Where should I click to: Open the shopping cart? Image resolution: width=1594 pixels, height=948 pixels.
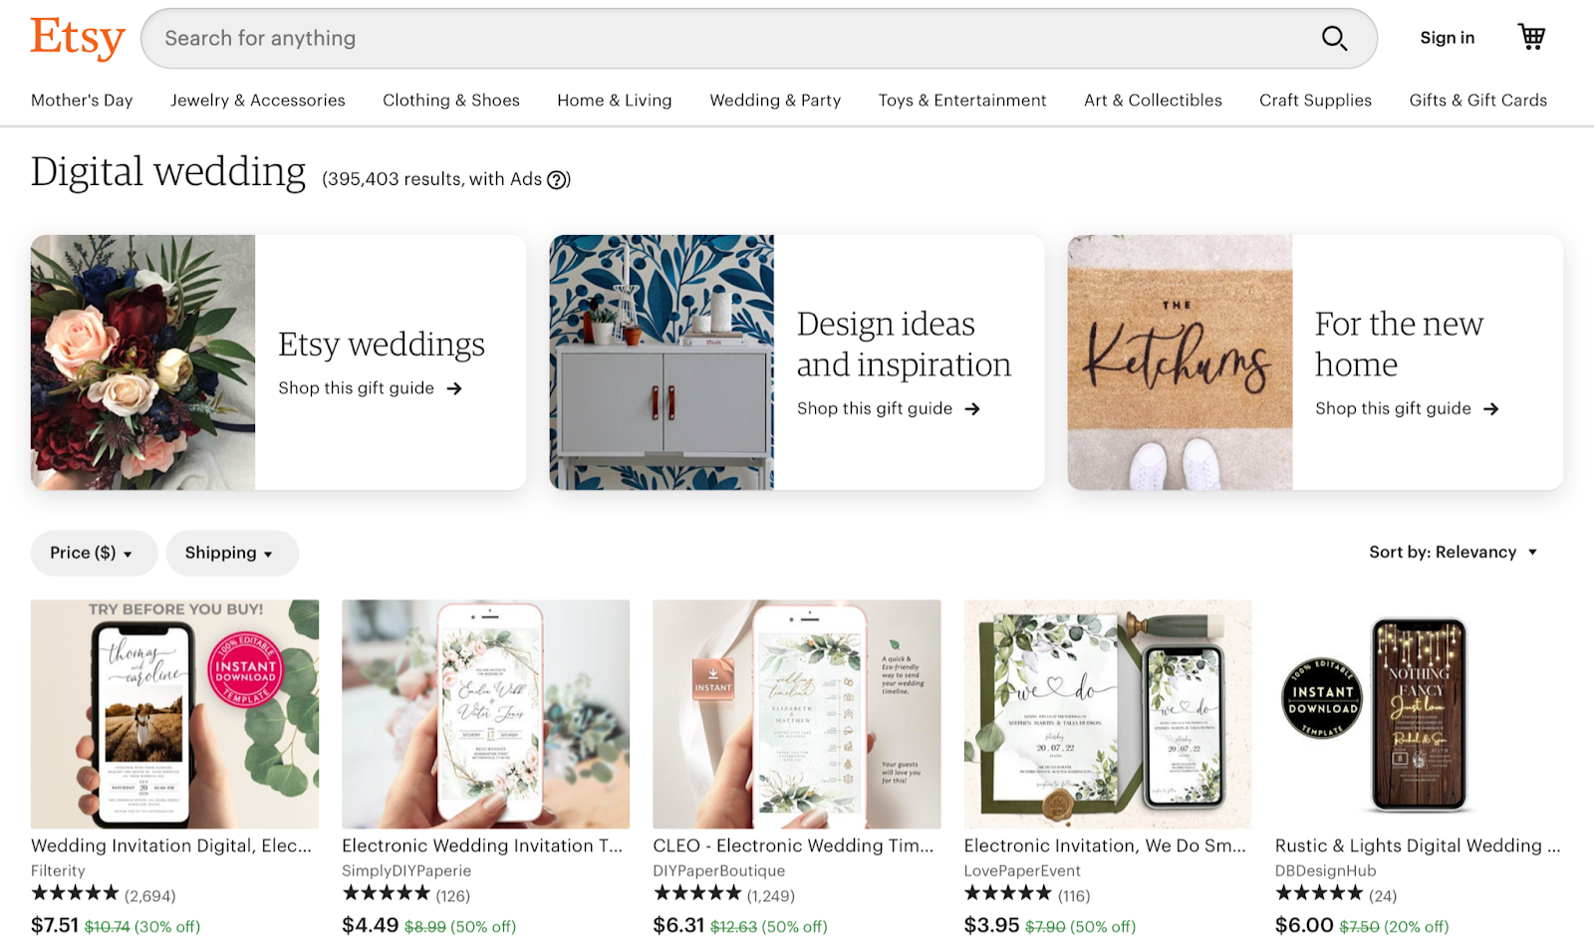click(1531, 37)
